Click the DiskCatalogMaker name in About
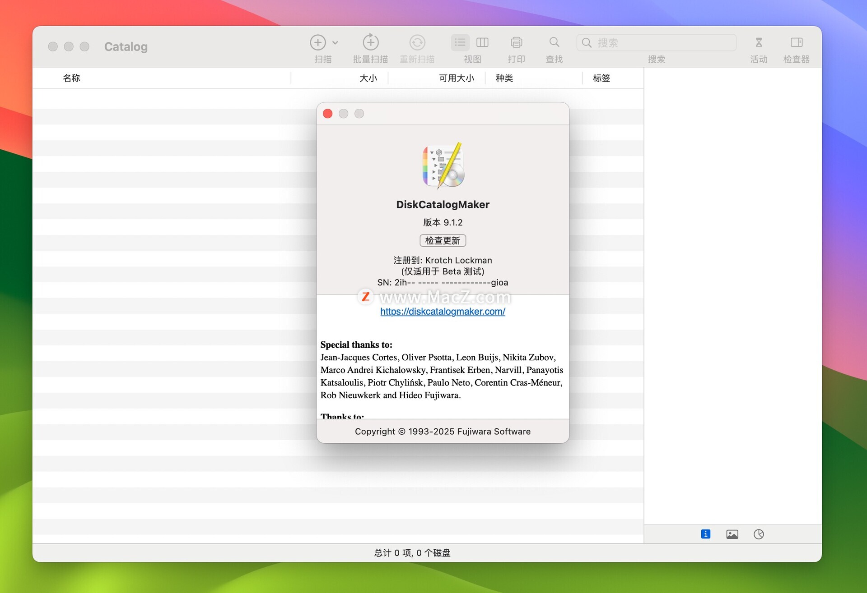This screenshot has height=593, width=867. click(x=443, y=204)
